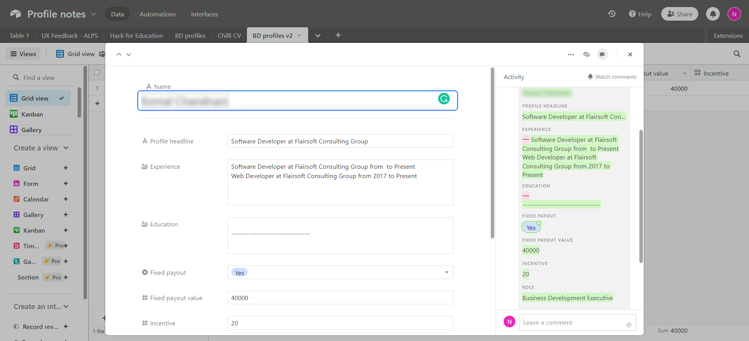Collapse the Create an interface section
749x341 pixels.
click(66, 307)
